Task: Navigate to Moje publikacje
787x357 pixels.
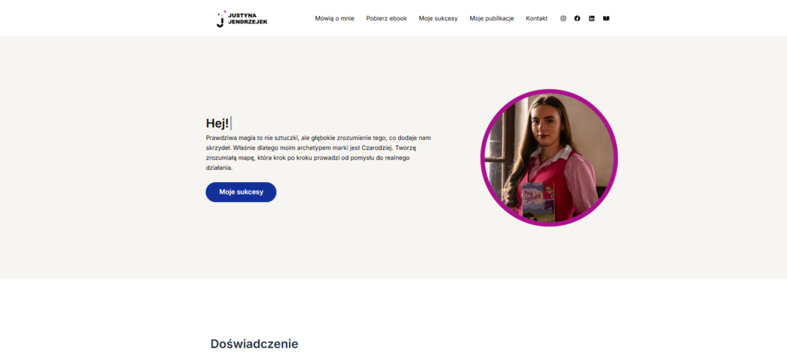Action: (492, 18)
